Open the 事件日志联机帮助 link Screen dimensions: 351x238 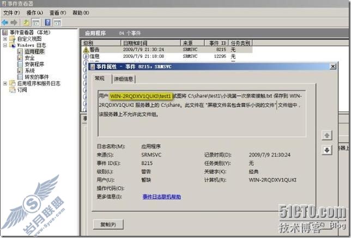162,197
